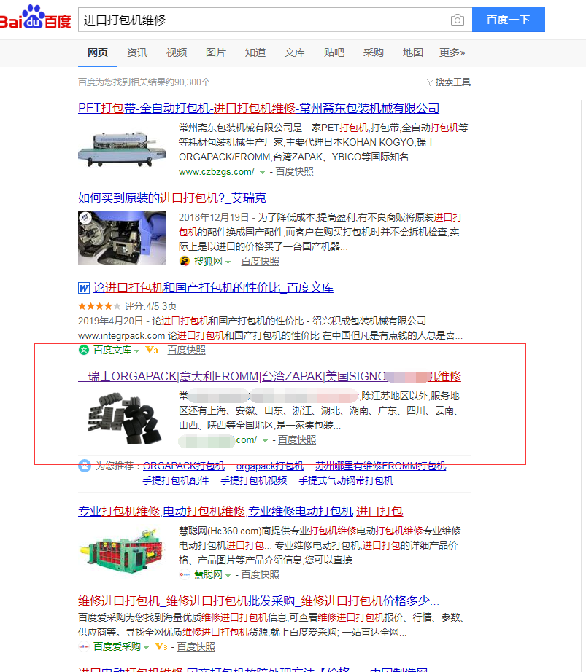Click suggested search 手提打包机配件
Screen dimensions: 586x672
(x=175, y=480)
